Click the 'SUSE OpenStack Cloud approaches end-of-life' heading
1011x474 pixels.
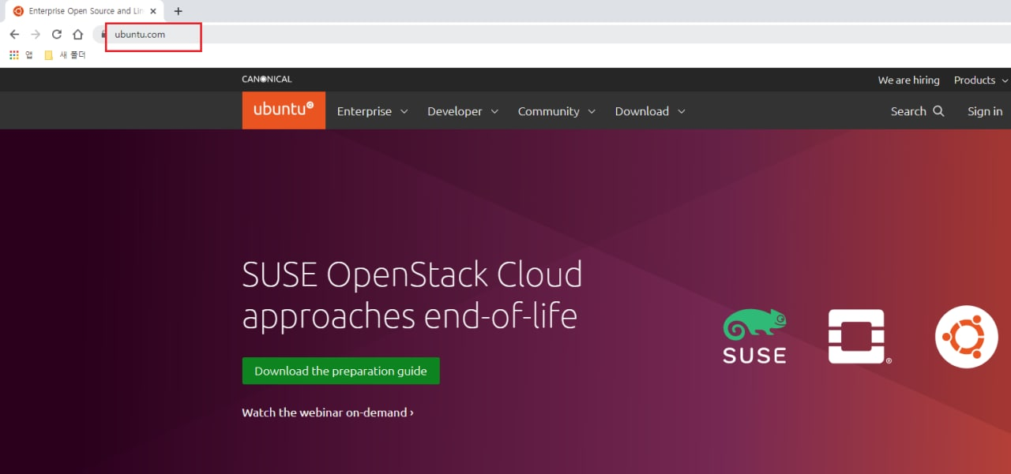412,295
